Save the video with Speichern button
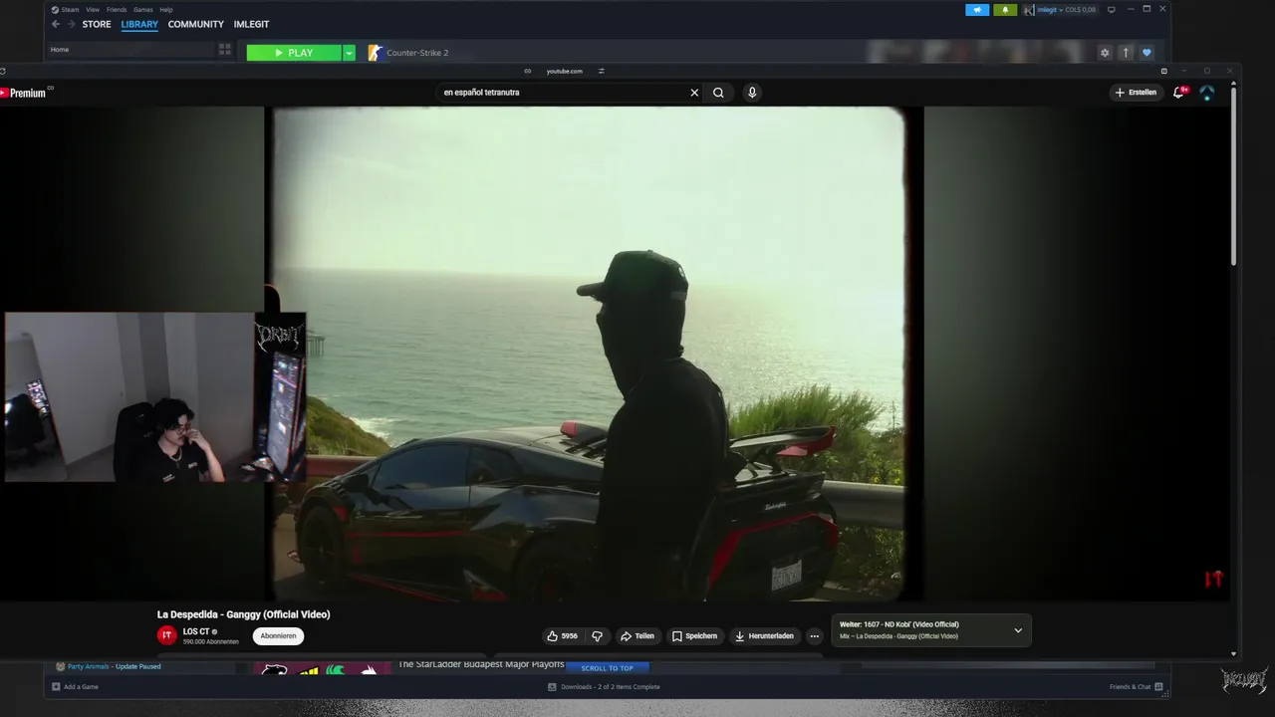 pyautogui.click(x=694, y=636)
